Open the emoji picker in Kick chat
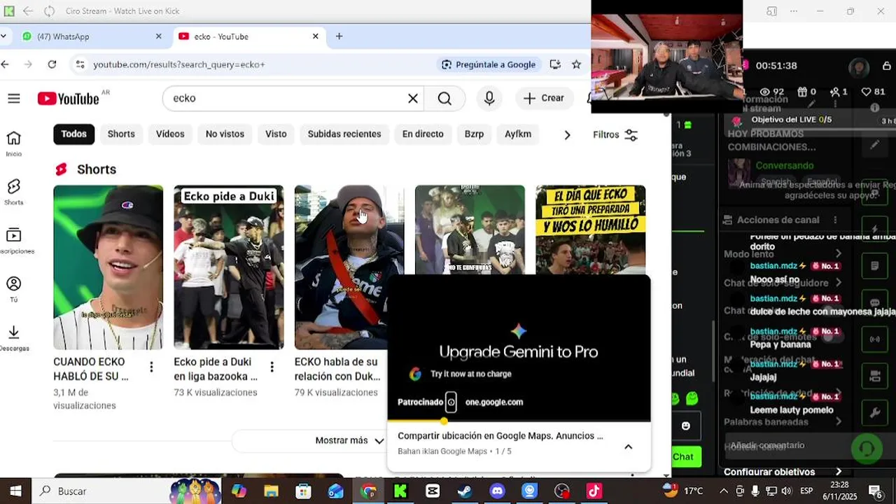The height and width of the screenshot is (504, 896). point(686,426)
